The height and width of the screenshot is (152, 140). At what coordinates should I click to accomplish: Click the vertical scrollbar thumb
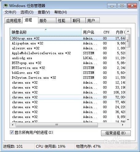point(128,41)
